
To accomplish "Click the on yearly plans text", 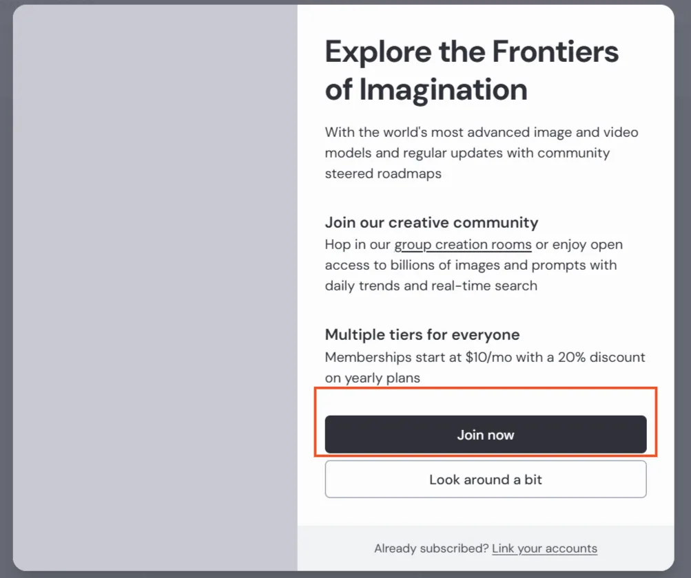I will [x=372, y=378].
